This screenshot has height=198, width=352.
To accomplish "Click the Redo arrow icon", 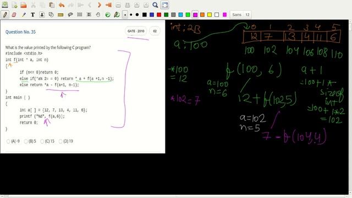I will coord(71,5).
